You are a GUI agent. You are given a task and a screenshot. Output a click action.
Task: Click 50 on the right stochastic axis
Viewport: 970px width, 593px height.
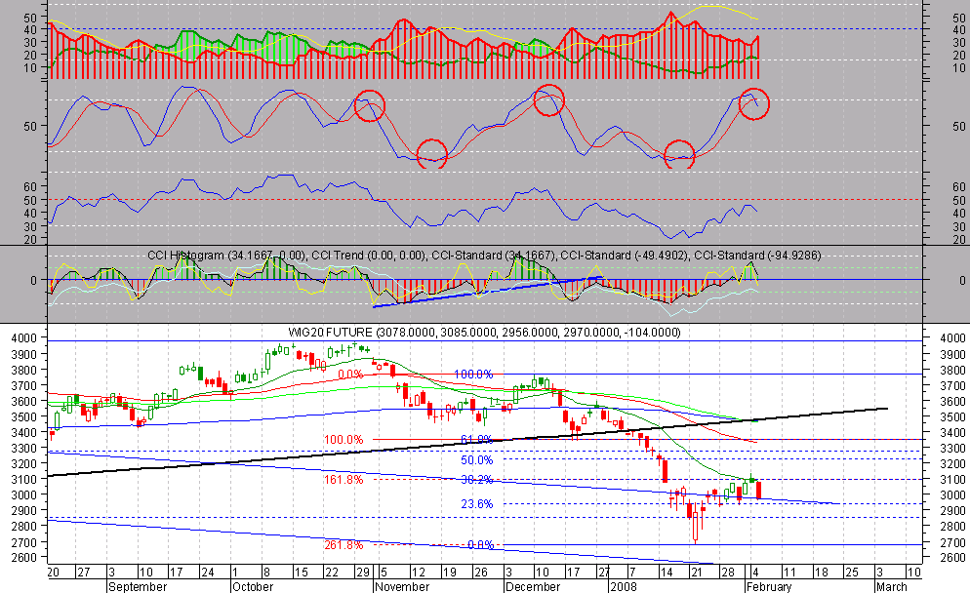[x=959, y=126]
